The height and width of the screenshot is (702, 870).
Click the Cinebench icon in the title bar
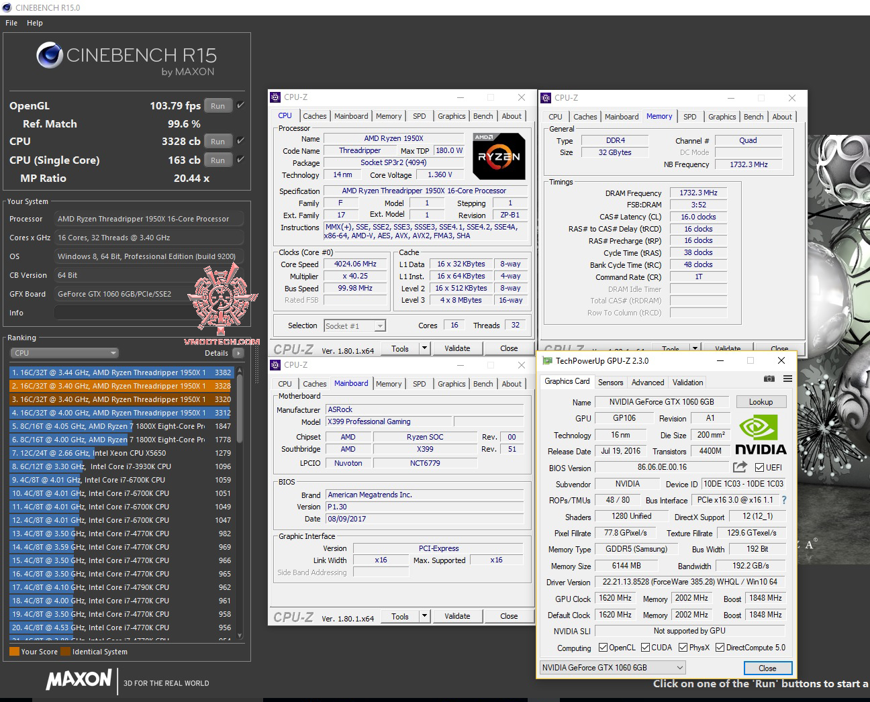point(7,7)
